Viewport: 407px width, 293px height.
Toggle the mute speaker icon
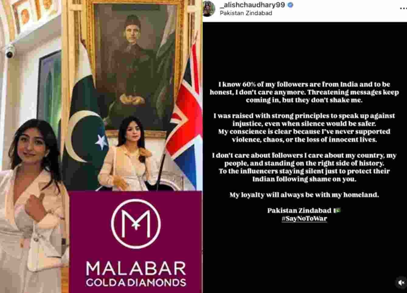[401, 282]
